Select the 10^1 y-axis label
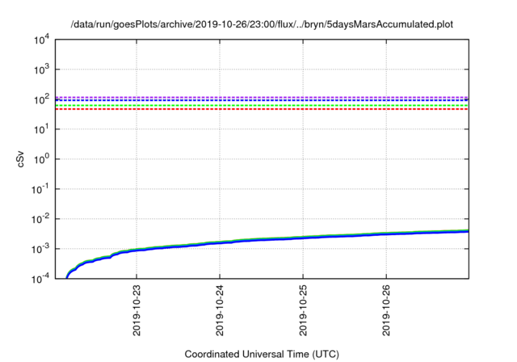Image resolution: width=517 pixels, height=362 pixels. [x=42, y=129]
